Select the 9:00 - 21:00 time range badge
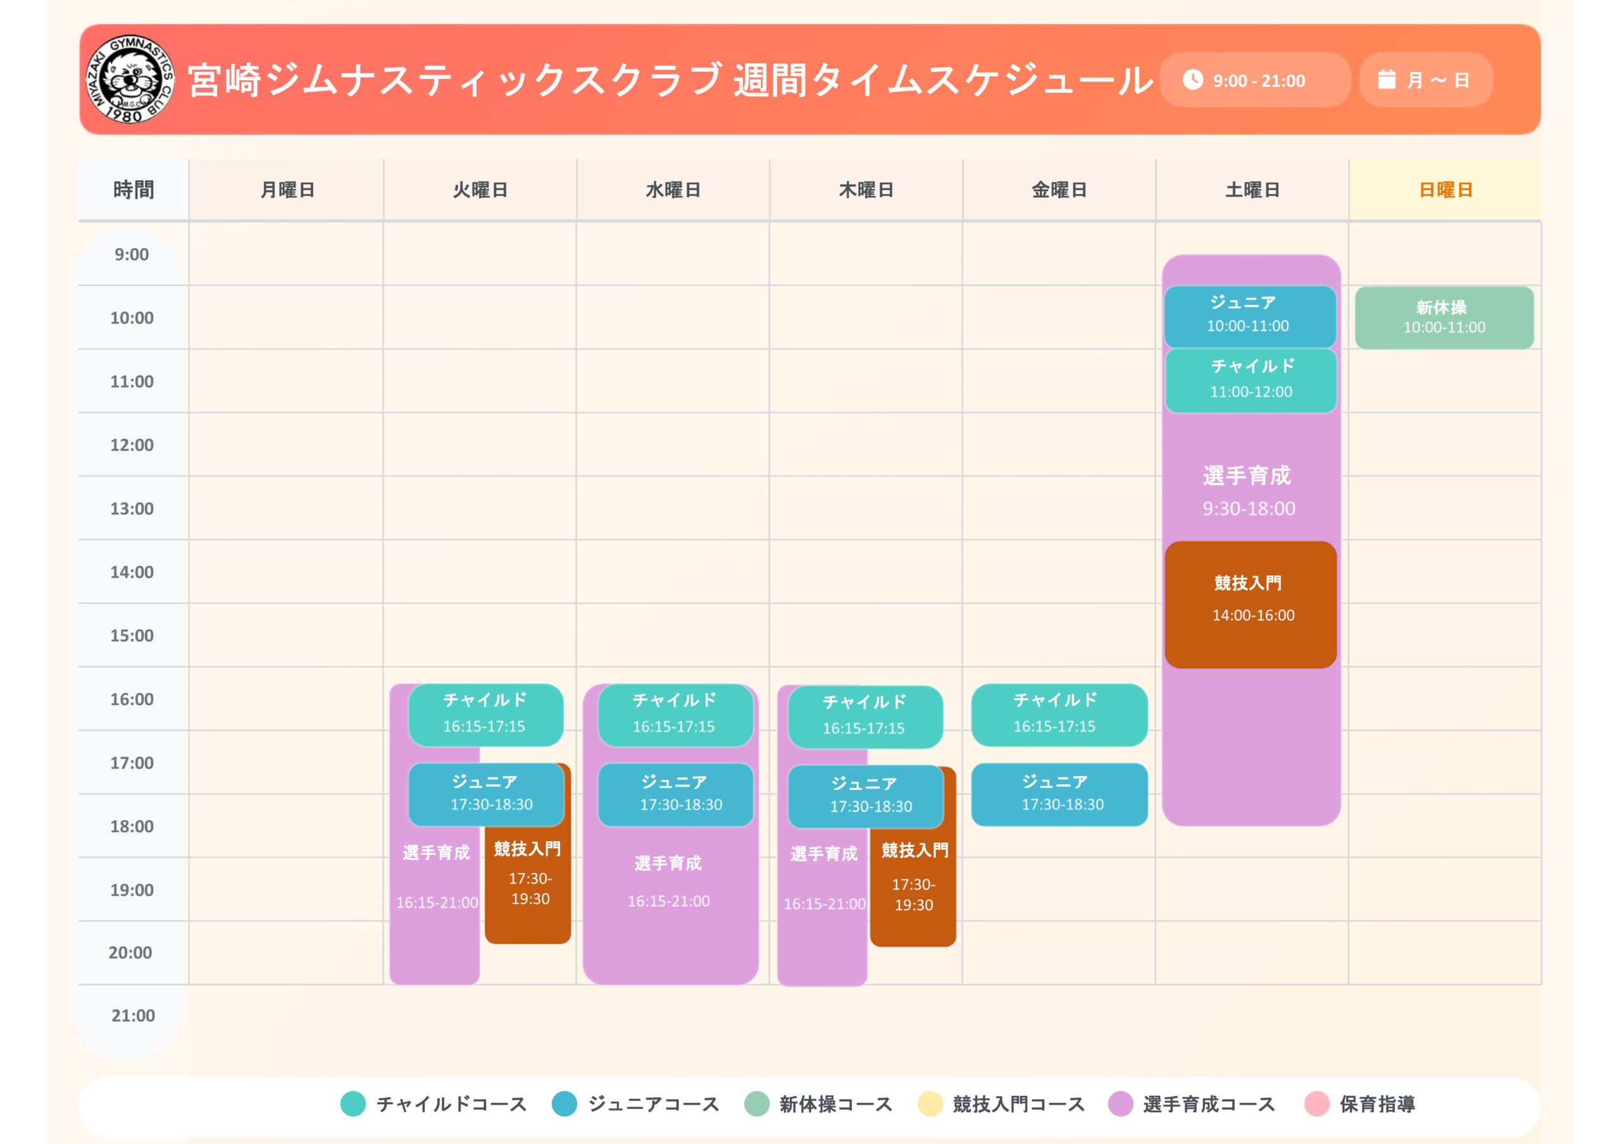Viewport: 1620px width, 1144px height. (x=1254, y=80)
